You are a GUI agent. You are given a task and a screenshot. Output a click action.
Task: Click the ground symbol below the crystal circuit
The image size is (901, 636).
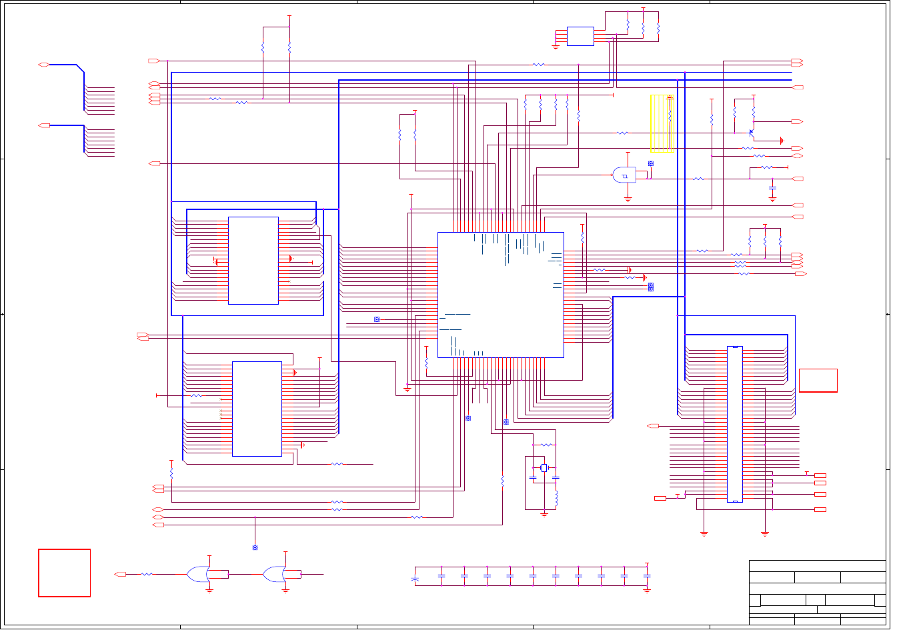[544, 515]
